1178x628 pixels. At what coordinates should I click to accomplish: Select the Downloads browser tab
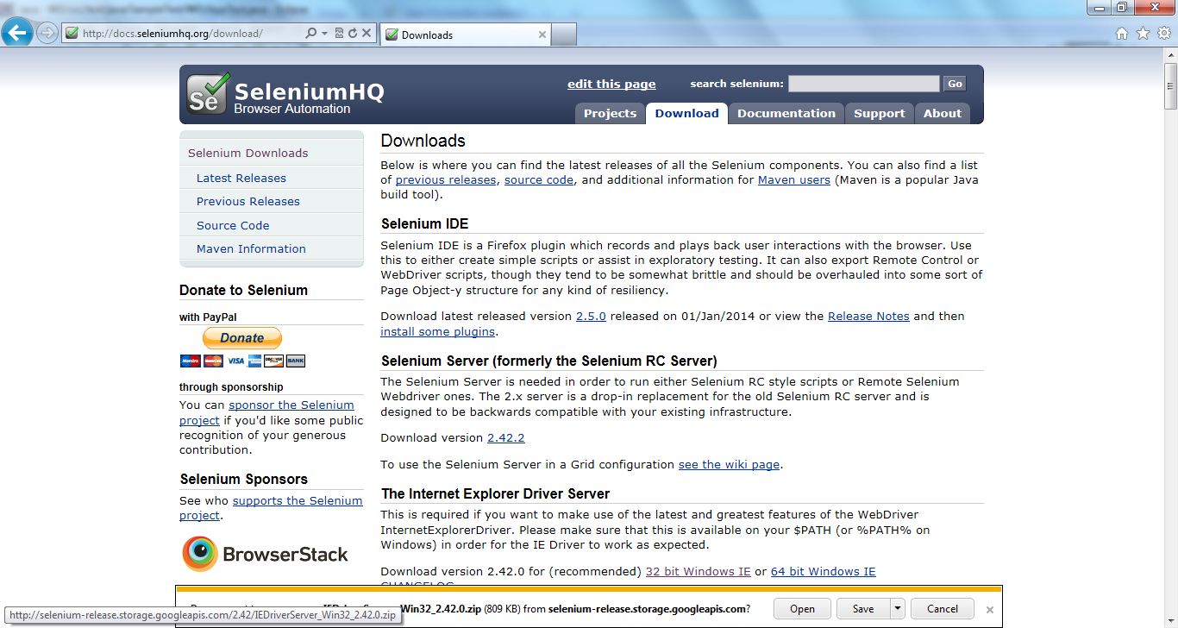click(x=465, y=35)
